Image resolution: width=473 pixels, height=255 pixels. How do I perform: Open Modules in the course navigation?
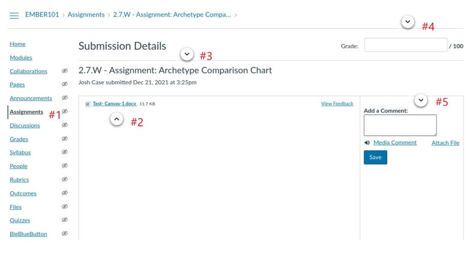pyautogui.click(x=21, y=58)
